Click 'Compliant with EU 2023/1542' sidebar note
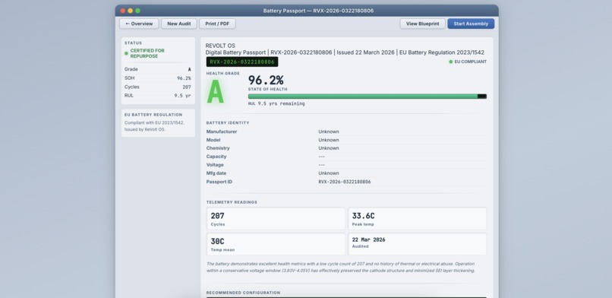This screenshot has width=612, height=298. click(154, 122)
